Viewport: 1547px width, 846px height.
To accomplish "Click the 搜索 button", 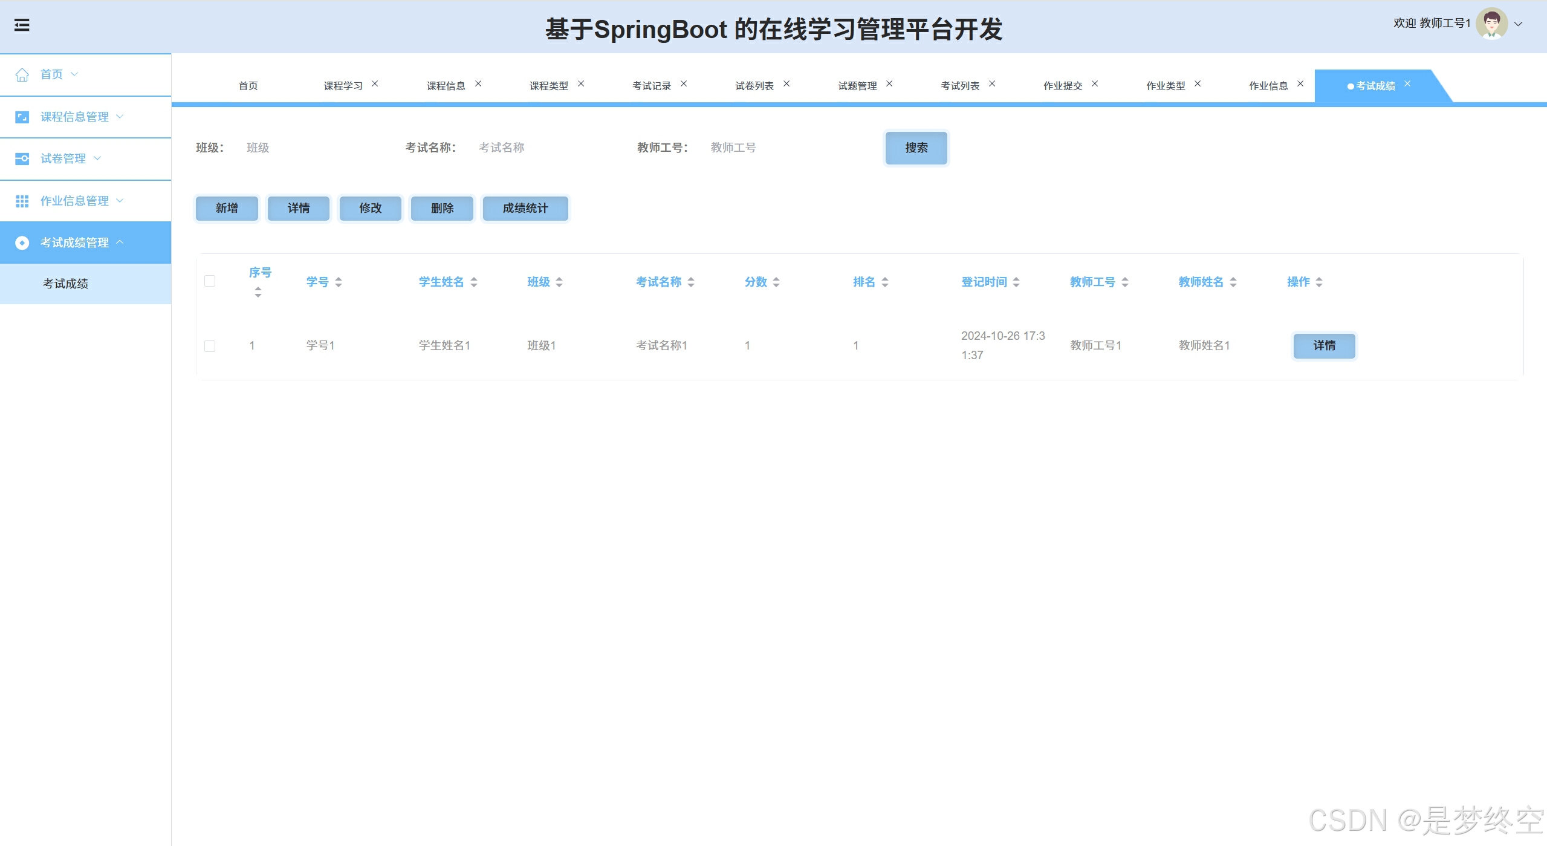I will click(915, 148).
